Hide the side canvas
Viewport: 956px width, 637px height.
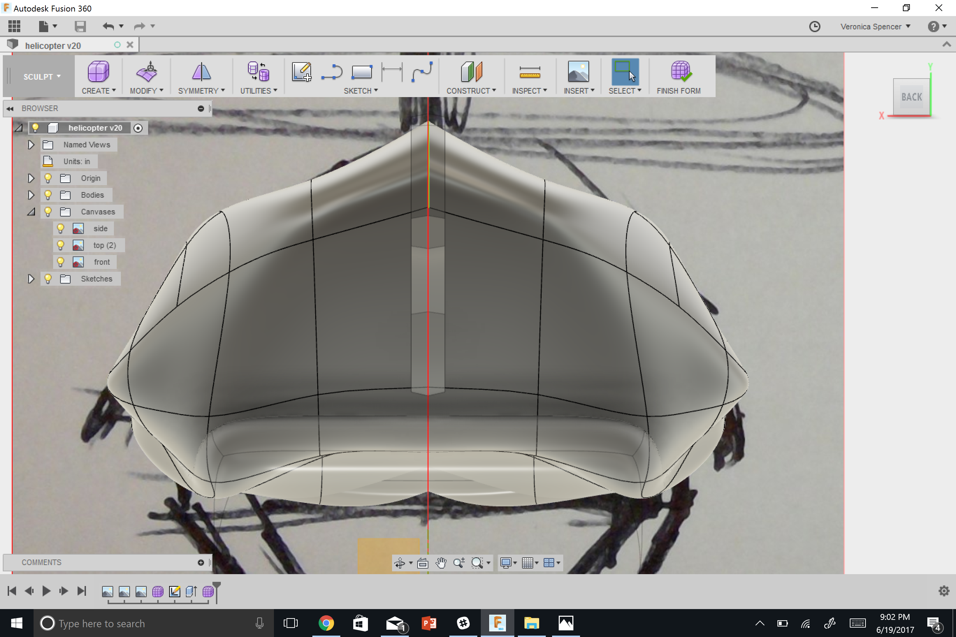[x=60, y=228]
